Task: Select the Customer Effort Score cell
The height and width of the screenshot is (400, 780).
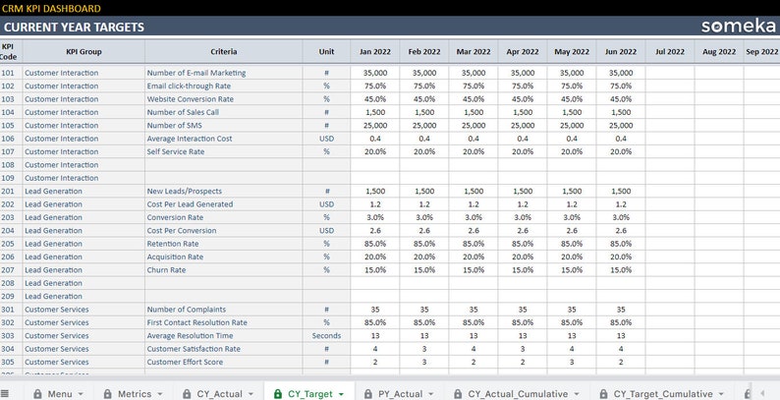Action: (223, 363)
